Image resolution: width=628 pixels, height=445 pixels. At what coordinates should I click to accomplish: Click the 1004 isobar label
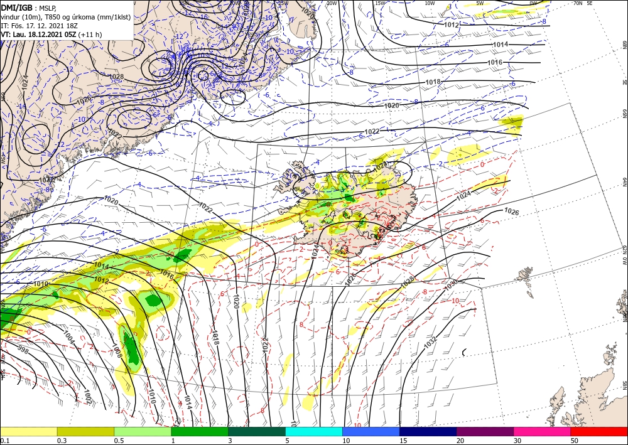point(69,337)
